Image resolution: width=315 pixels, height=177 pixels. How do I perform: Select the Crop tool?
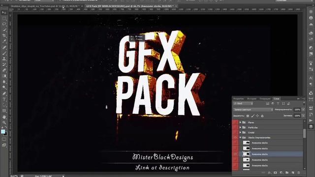tap(4, 35)
